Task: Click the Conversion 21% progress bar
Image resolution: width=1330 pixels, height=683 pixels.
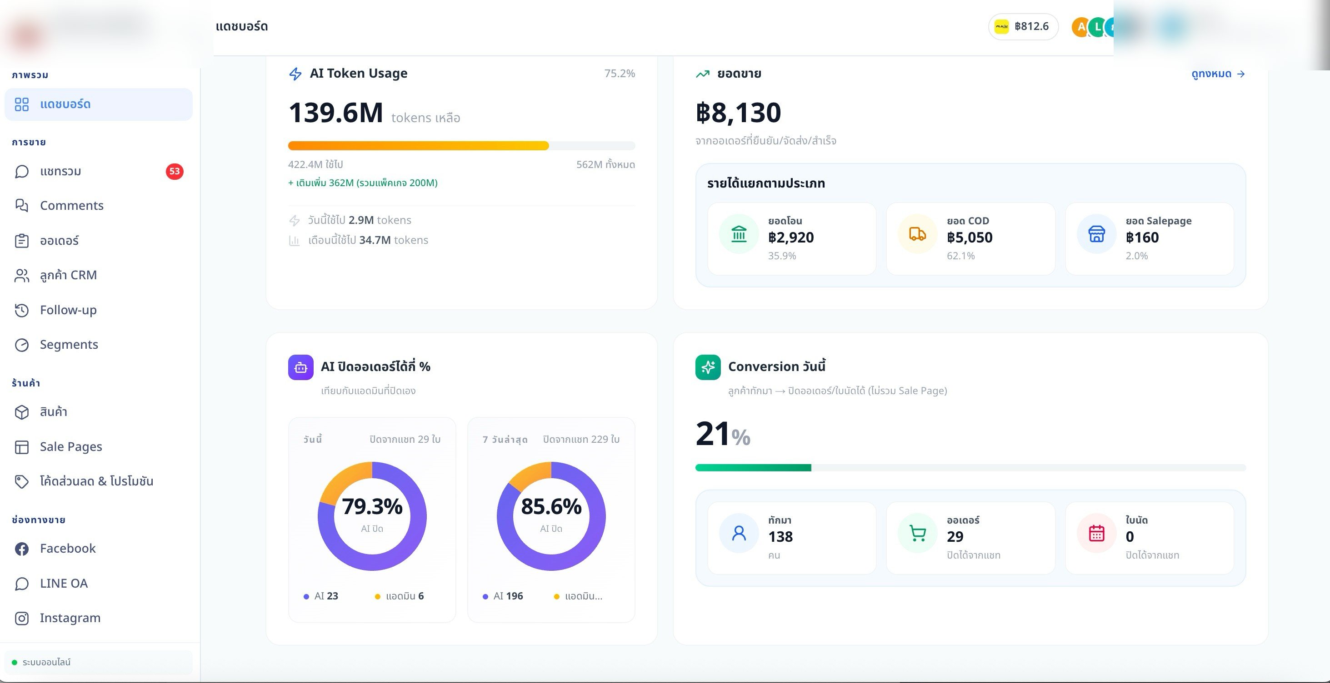Action: click(970, 467)
